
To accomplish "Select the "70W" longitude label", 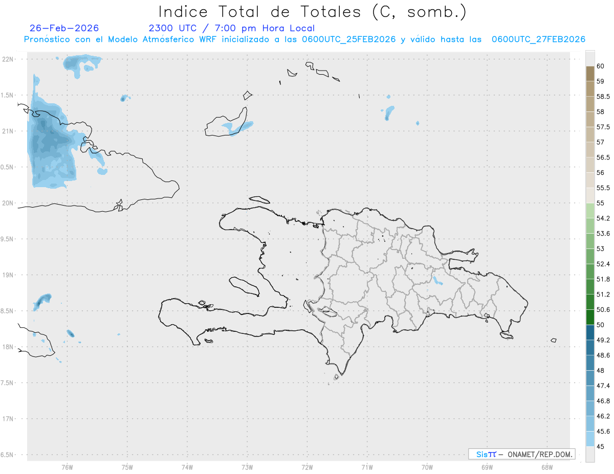I will [427, 467].
